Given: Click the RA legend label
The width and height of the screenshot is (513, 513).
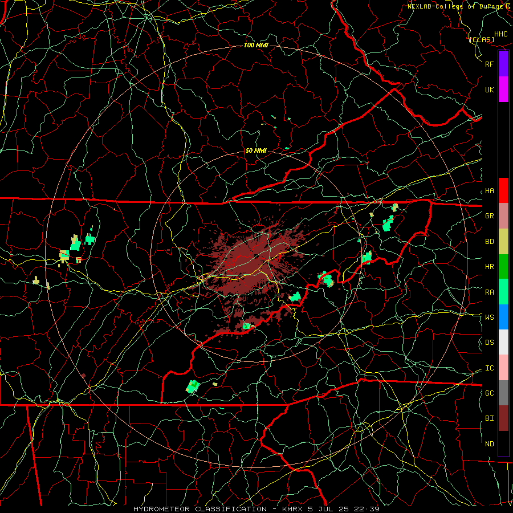Looking at the screenshot, I should 490,292.
